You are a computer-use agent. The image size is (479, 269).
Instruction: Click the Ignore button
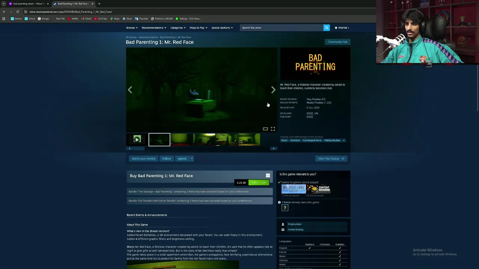(x=182, y=158)
